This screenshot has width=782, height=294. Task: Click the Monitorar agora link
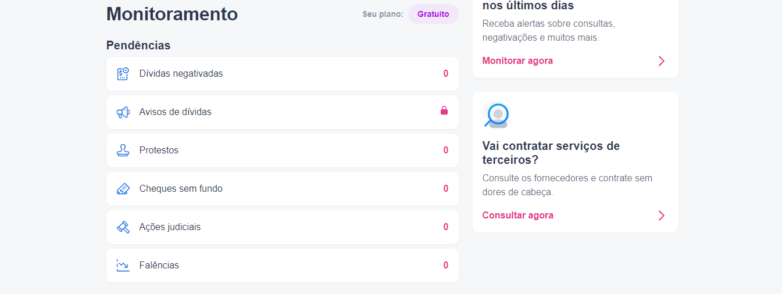coord(517,61)
